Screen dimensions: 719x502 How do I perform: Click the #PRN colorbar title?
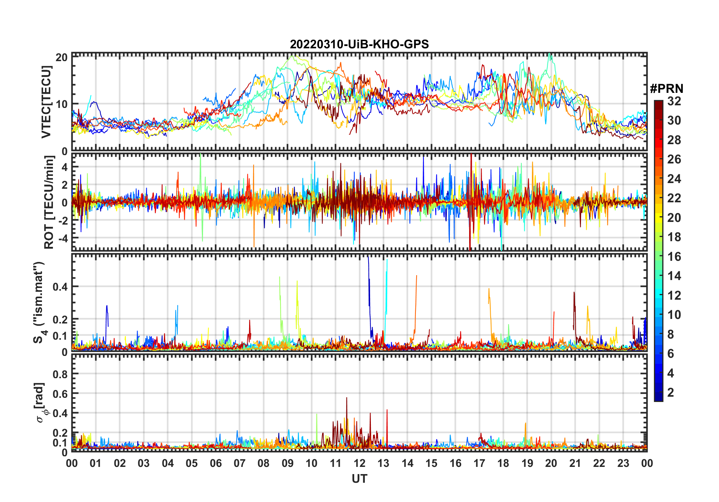(666, 89)
